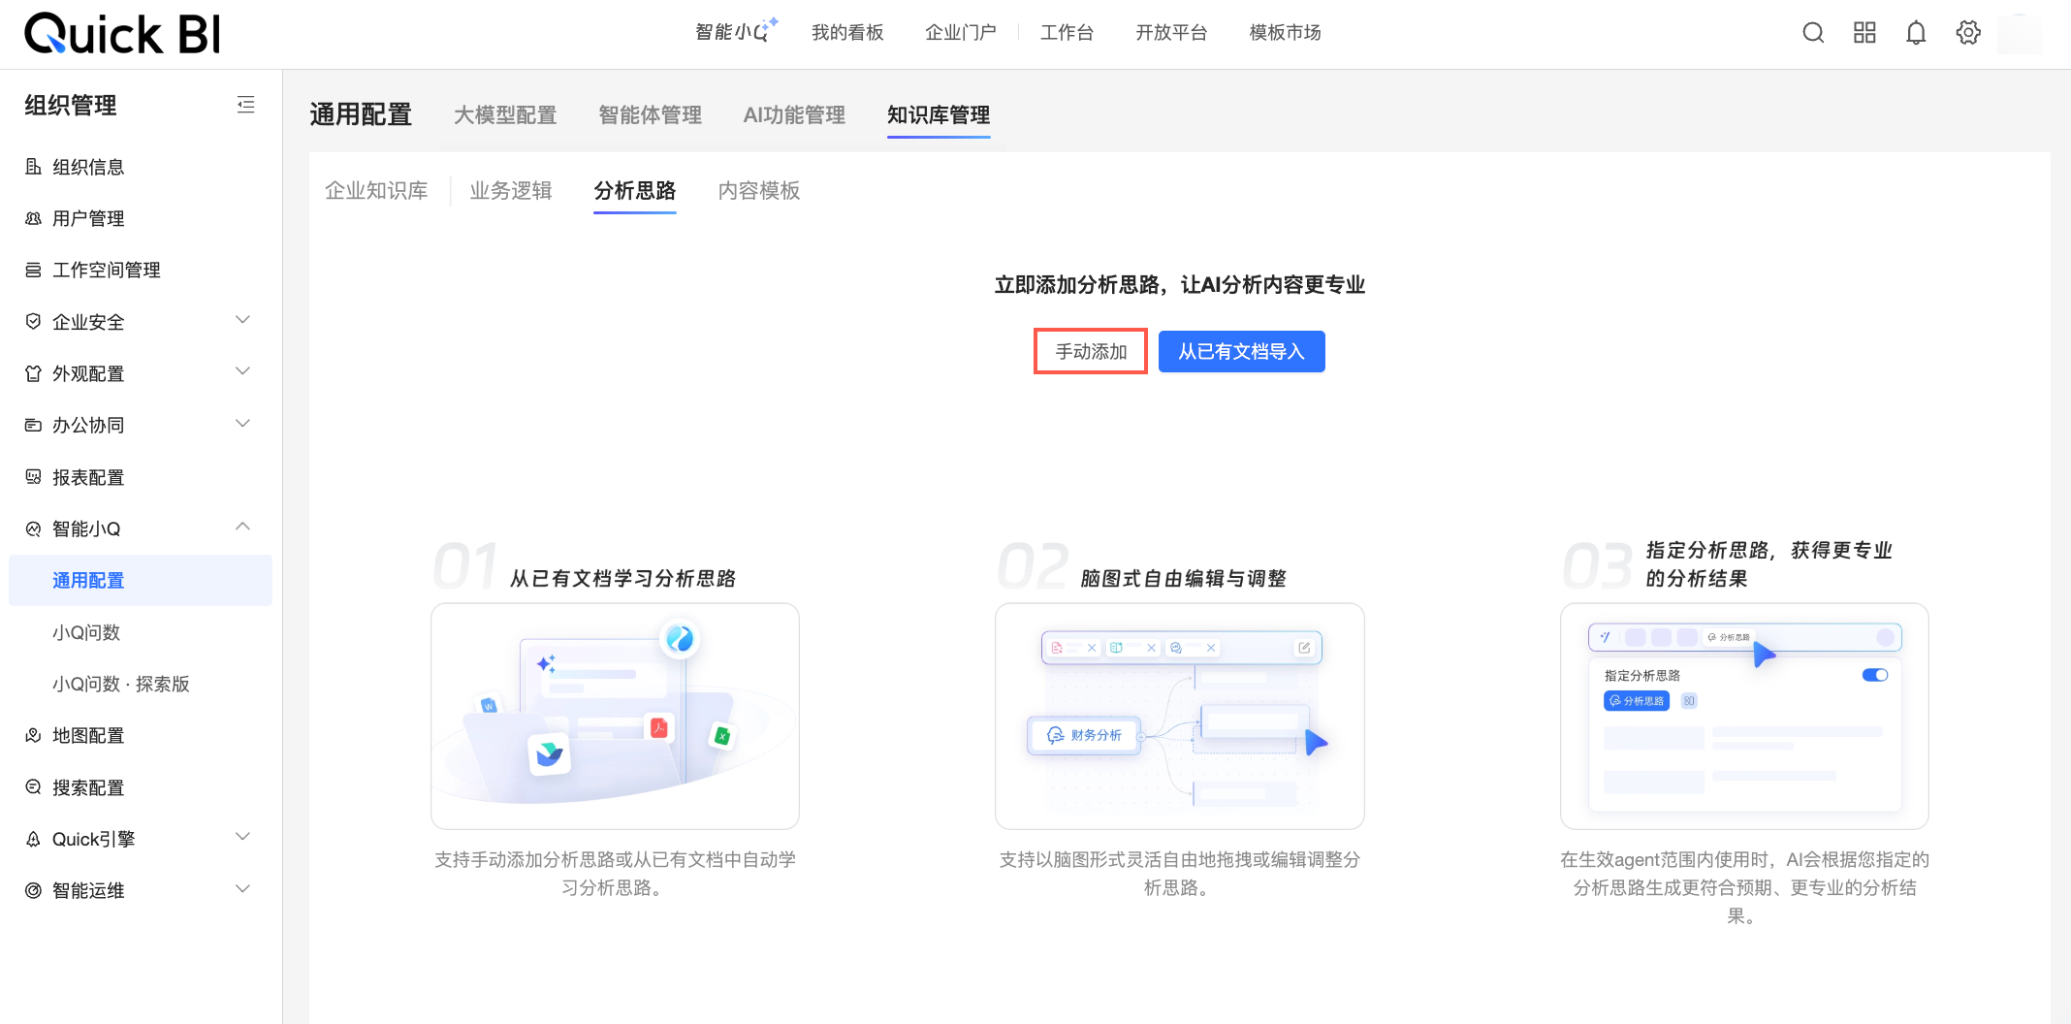Collapse the 组织管理 sidebar menu
Image resolution: width=2071 pixels, height=1024 pixels.
pyautogui.click(x=246, y=105)
